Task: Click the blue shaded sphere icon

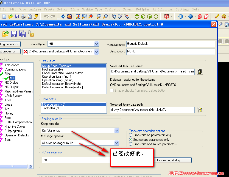Action: pyautogui.click(x=191, y=16)
